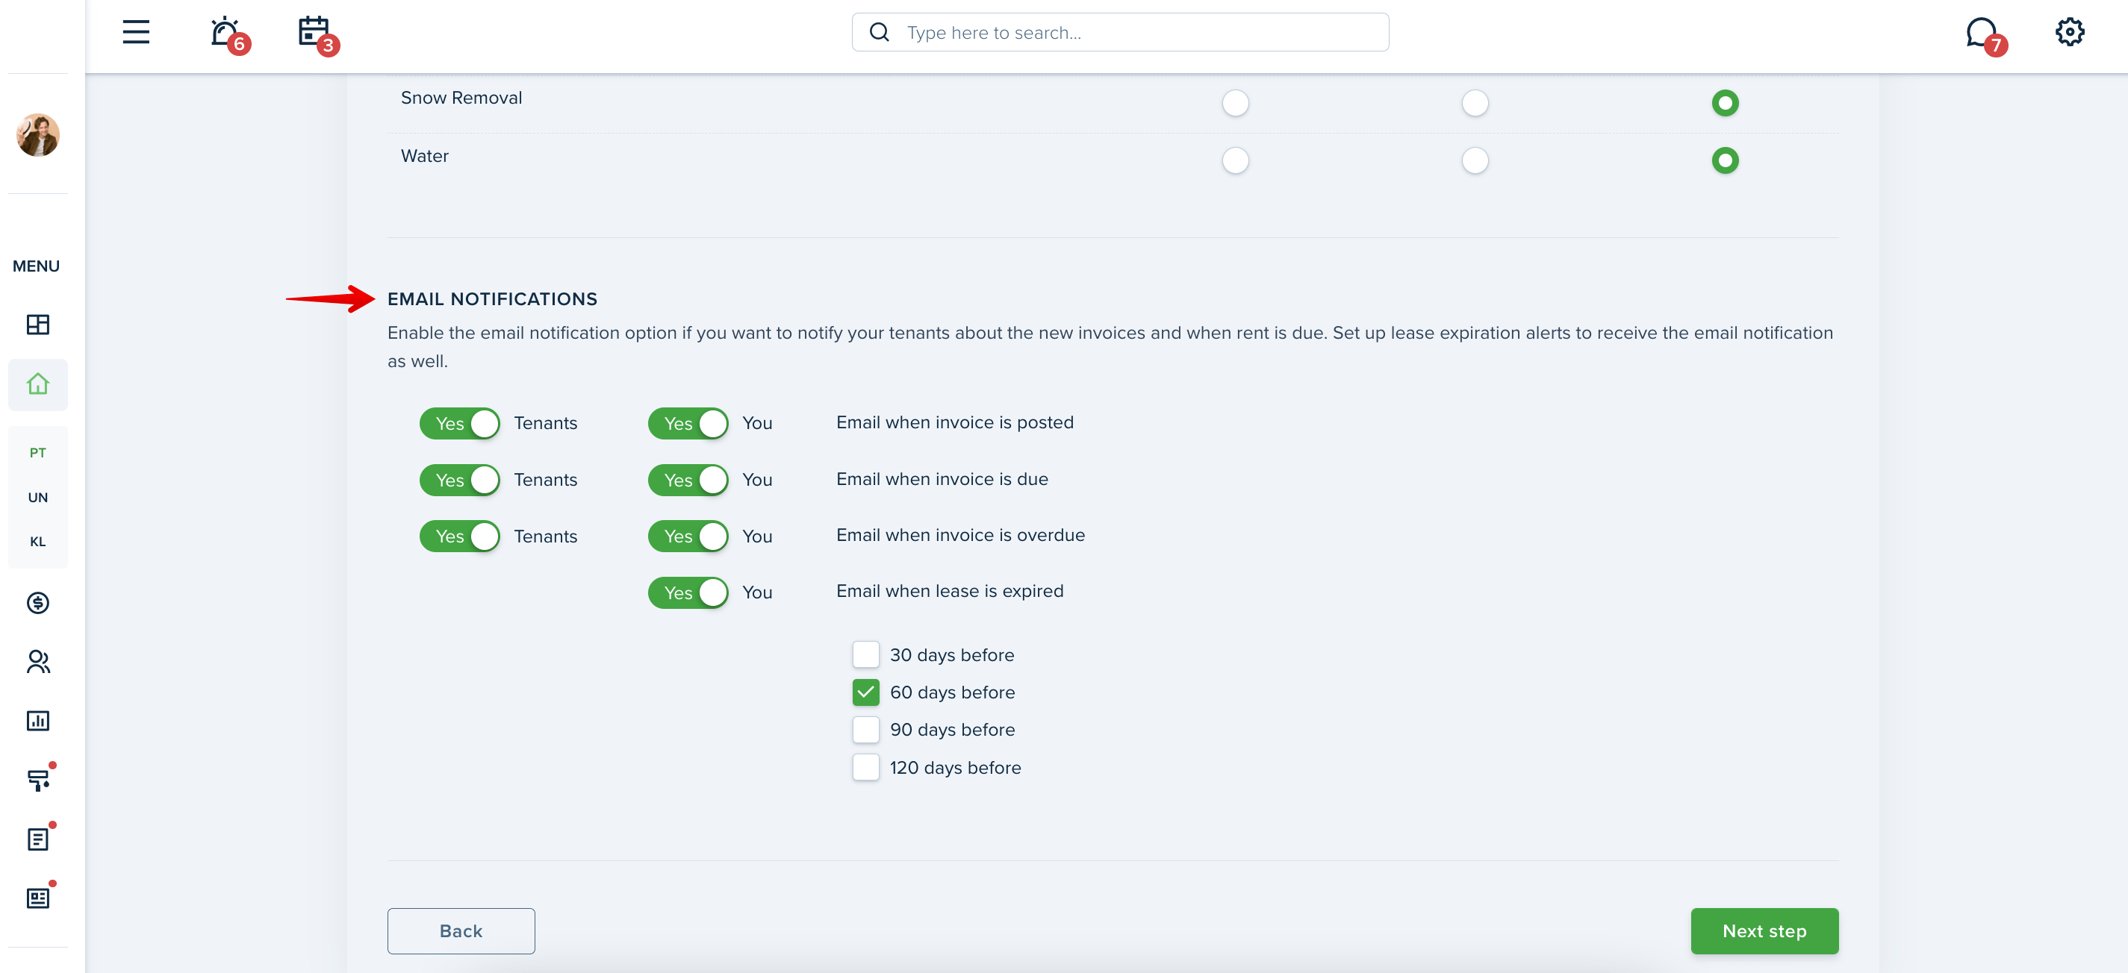Screen dimensions: 2128x973
Task: Select the first radio for Snow Removal
Action: point(1235,103)
